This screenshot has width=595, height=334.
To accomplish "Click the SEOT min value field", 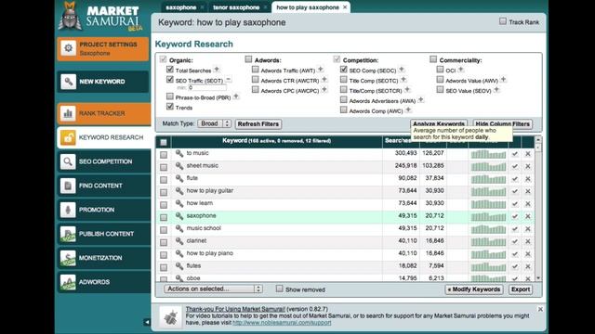I will (207, 88).
